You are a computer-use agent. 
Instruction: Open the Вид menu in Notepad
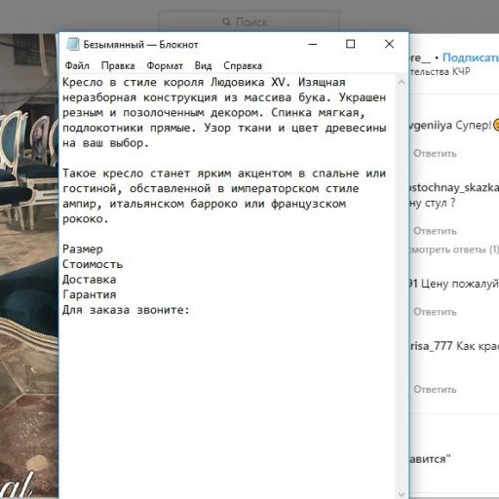203,65
